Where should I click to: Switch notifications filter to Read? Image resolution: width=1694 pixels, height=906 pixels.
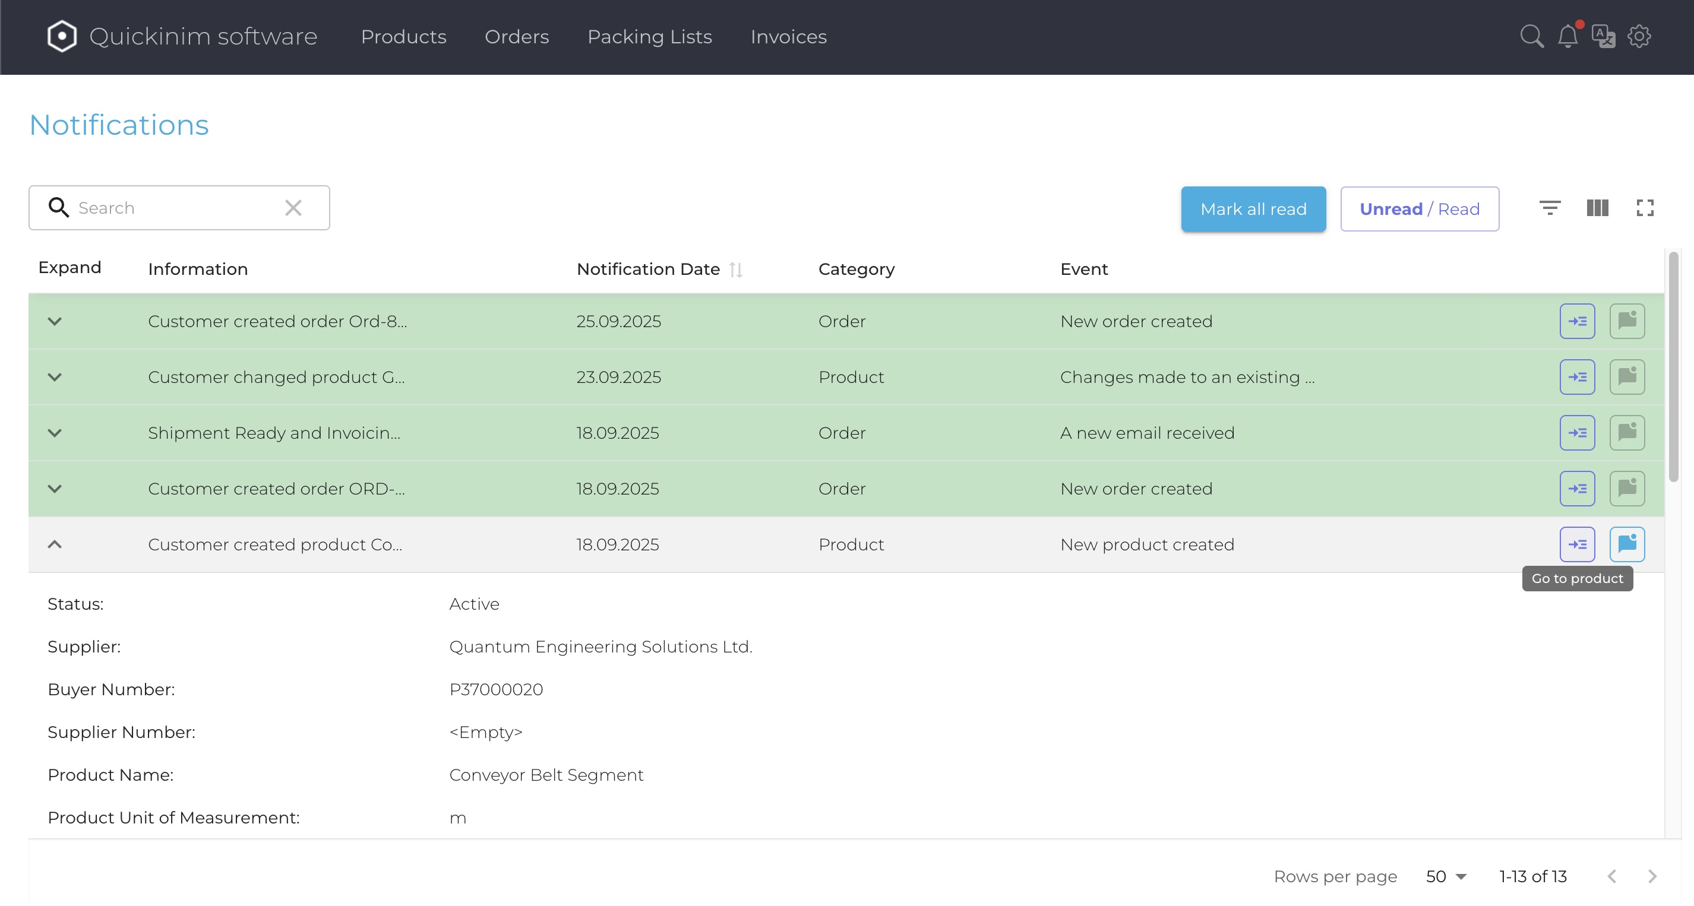[1459, 209]
